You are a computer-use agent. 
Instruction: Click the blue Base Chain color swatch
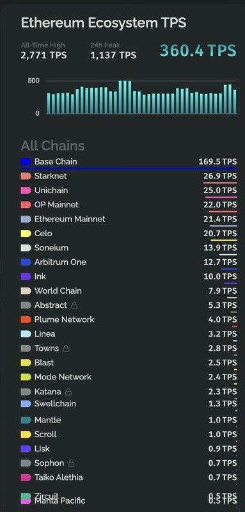(26, 162)
